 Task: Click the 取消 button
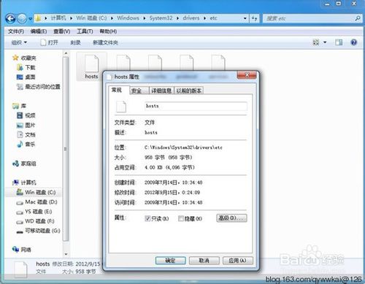coord(204,261)
